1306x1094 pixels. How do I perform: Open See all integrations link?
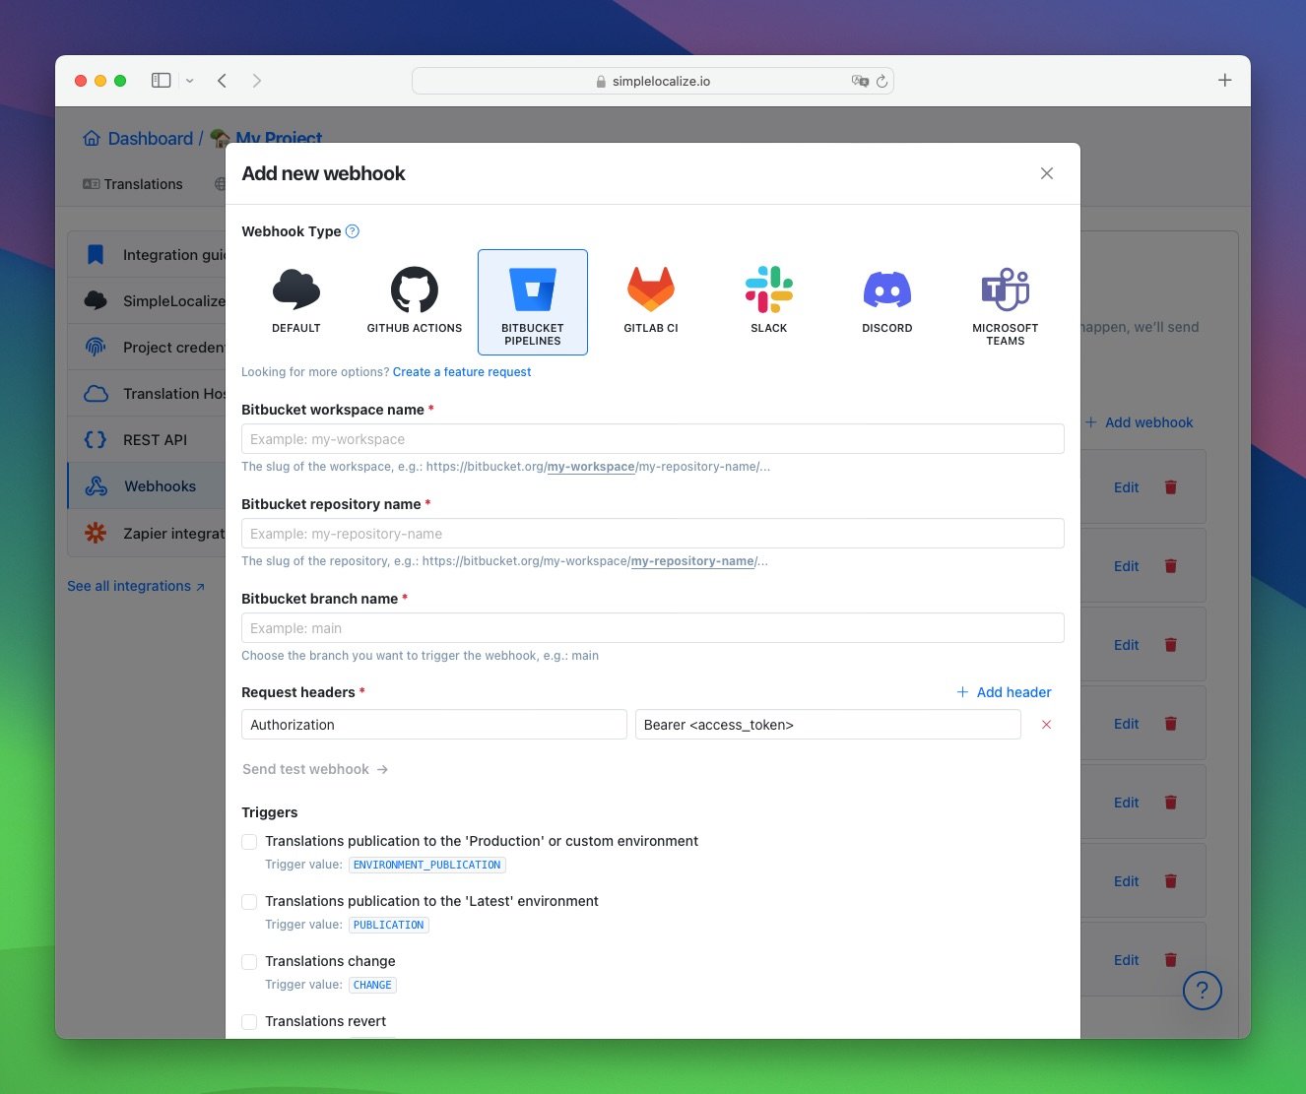(x=136, y=586)
